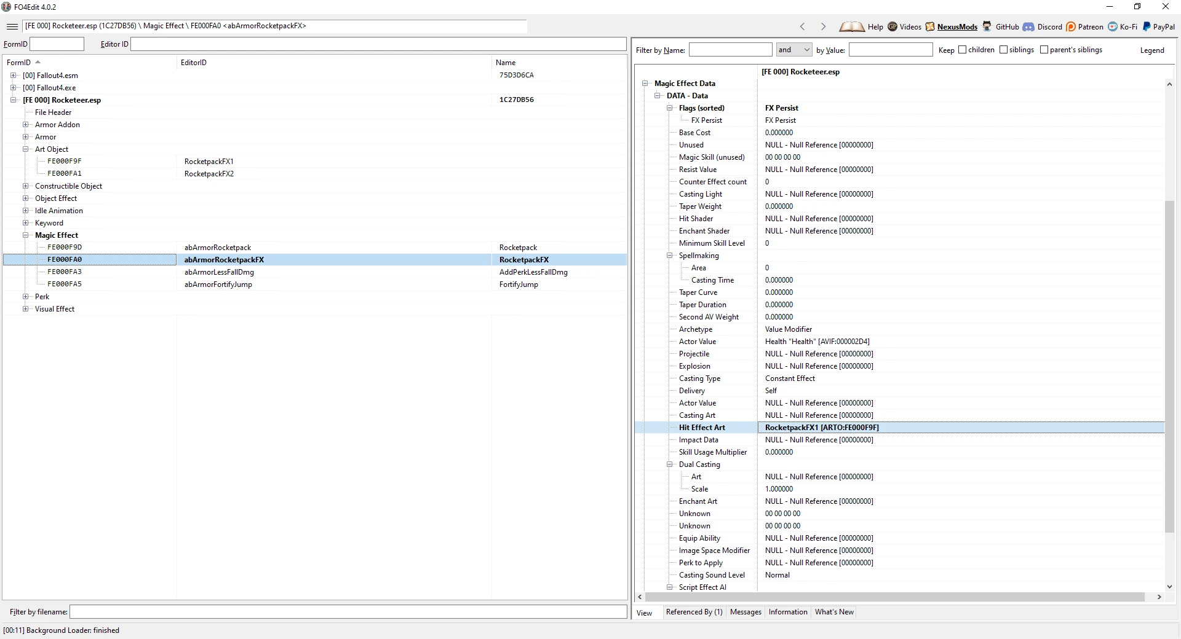Select the abArmorLessFallDmg record row
This screenshot has height=639, width=1181.
(x=315, y=272)
